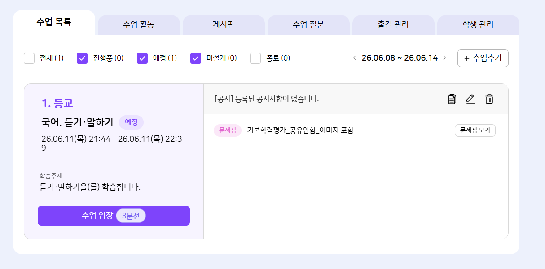
Task: Select the 수업 질문 tab
Action: [x=308, y=25]
